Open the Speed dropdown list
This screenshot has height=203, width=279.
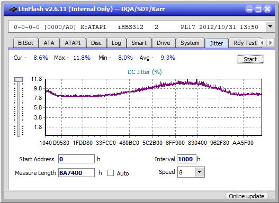pos(200,172)
